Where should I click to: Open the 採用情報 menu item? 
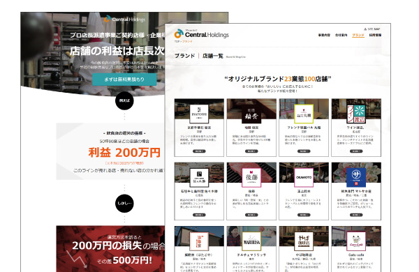375,35
